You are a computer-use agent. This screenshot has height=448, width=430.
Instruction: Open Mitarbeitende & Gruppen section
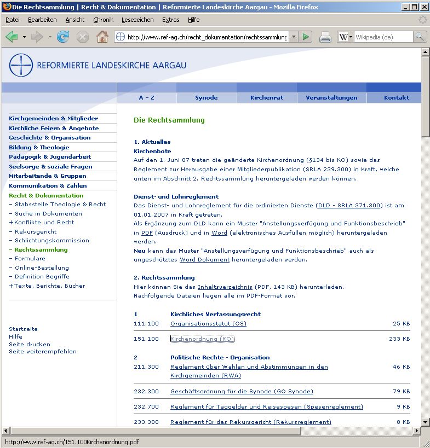(x=48, y=176)
